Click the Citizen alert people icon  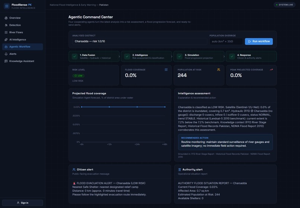coord(74,170)
